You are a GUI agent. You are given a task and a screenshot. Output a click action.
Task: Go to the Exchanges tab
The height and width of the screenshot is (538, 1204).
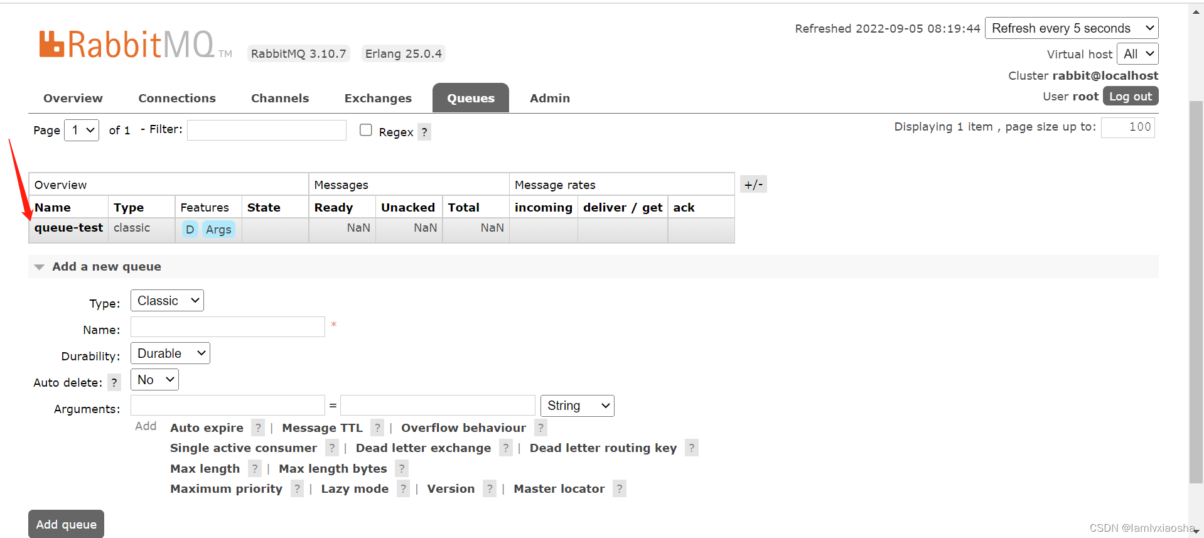pos(378,98)
